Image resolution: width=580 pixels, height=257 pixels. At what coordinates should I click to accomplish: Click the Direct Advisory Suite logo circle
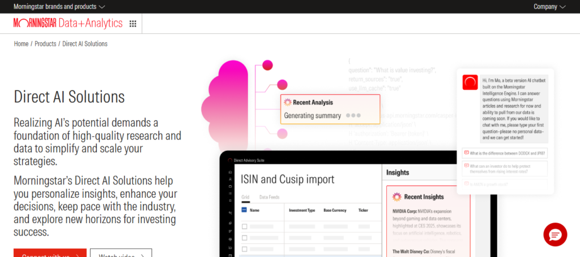pos(230,160)
